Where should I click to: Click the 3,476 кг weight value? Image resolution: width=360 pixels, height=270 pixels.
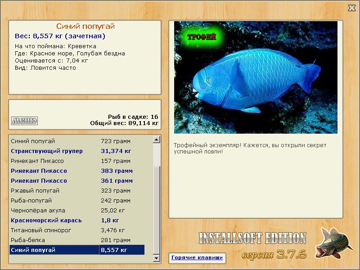click(113, 230)
